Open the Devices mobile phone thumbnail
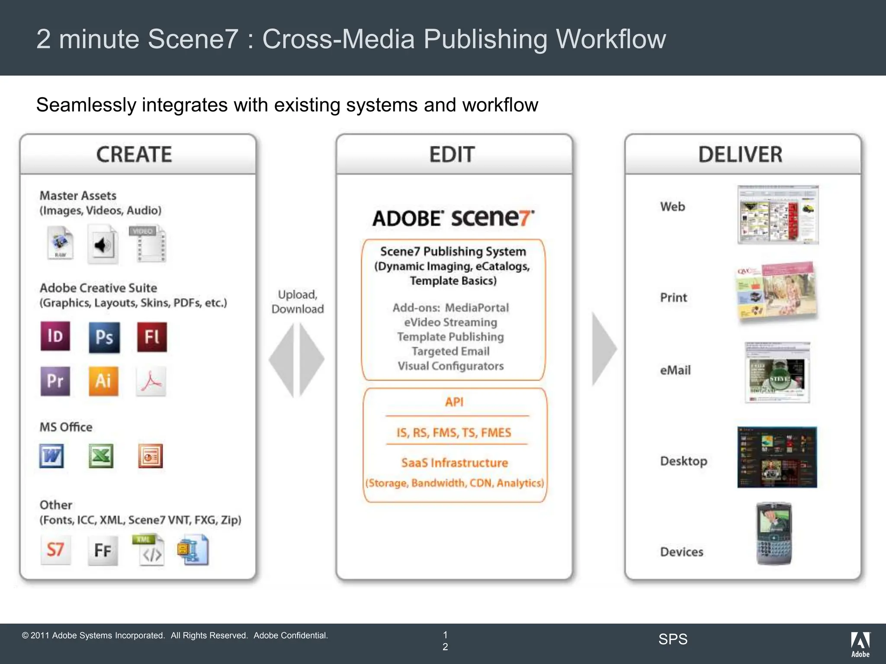The image size is (886, 664). pyautogui.click(x=774, y=534)
